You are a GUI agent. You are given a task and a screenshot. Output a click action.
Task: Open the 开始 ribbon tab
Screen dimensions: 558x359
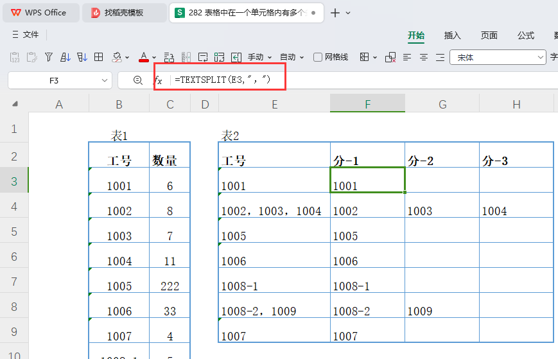point(416,35)
